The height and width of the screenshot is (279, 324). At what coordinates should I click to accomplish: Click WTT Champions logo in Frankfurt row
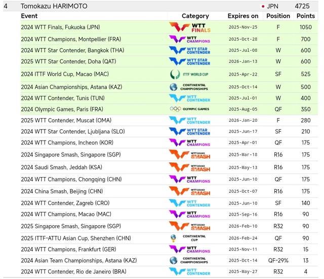point(189,250)
